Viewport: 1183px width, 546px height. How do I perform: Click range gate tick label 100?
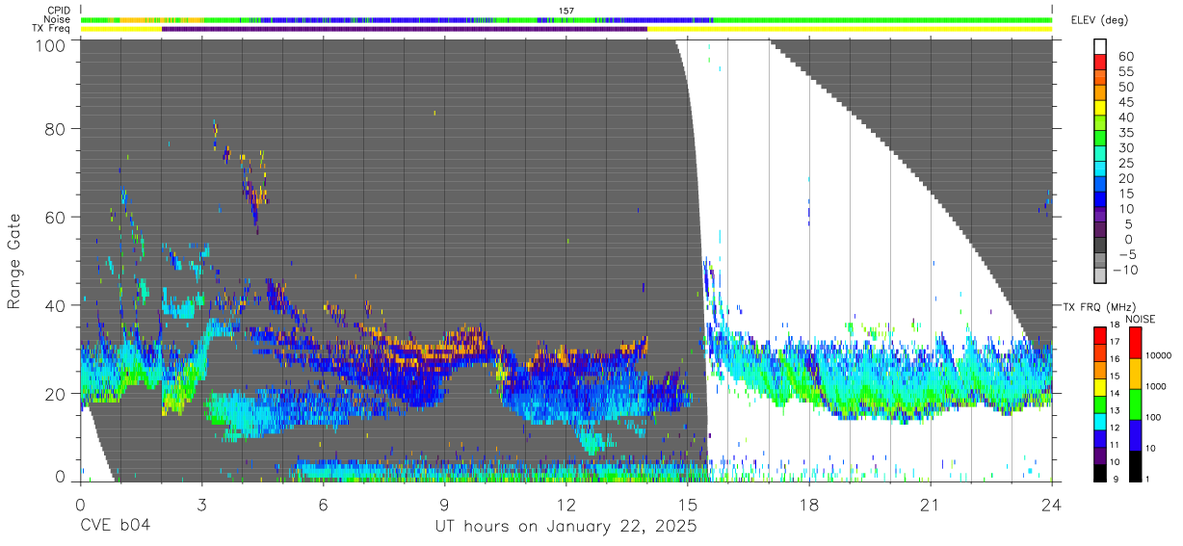[50, 45]
